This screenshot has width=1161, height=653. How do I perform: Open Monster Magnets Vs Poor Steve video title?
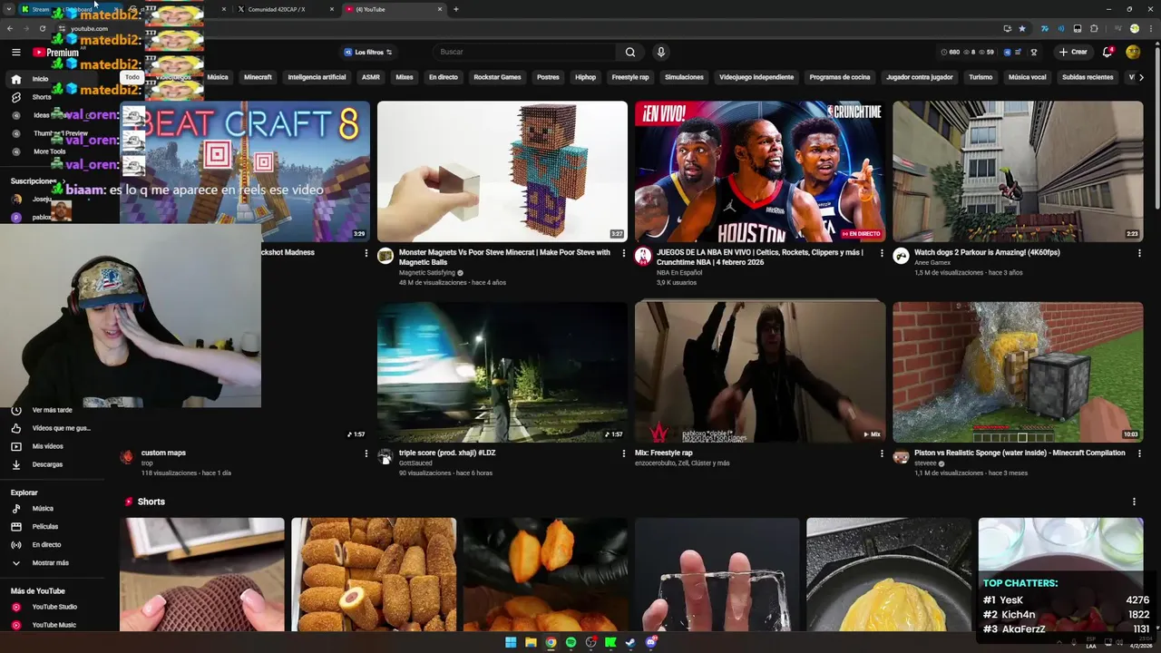pyautogui.click(x=504, y=258)
